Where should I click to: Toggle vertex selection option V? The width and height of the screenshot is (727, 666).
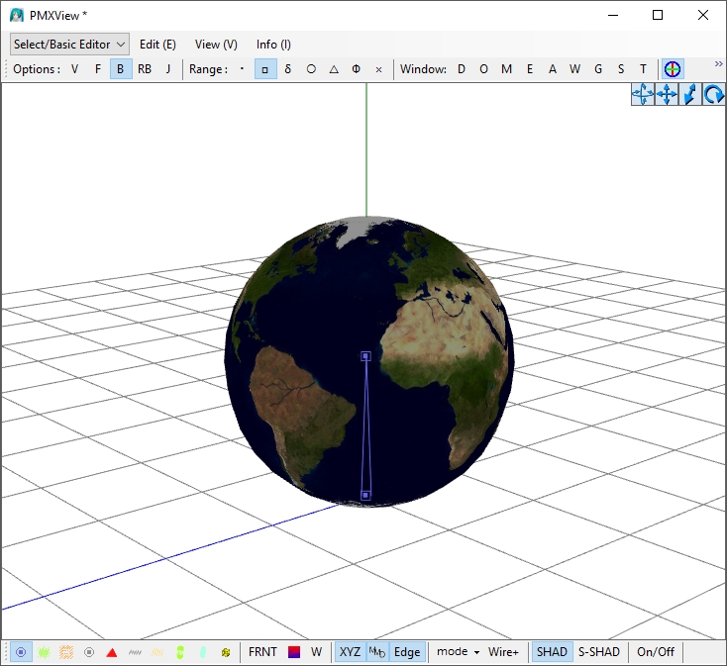point(74,69)
